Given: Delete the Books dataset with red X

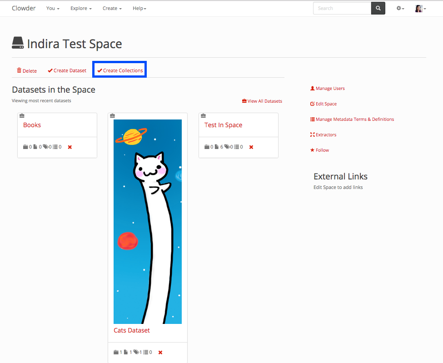Looking at the screenshot, I should tap(70, 147).
